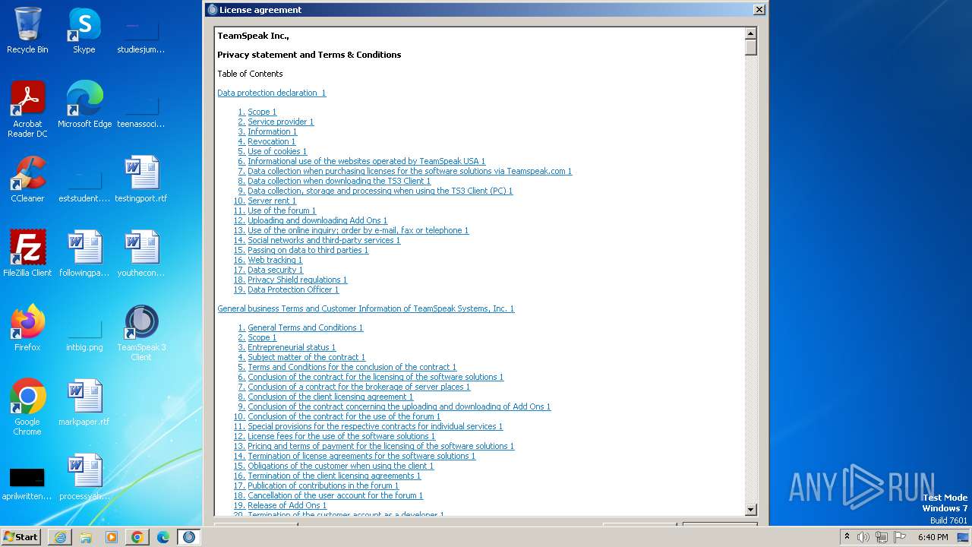Open Internet Explorer from the taskbar

tap(60, 537)
